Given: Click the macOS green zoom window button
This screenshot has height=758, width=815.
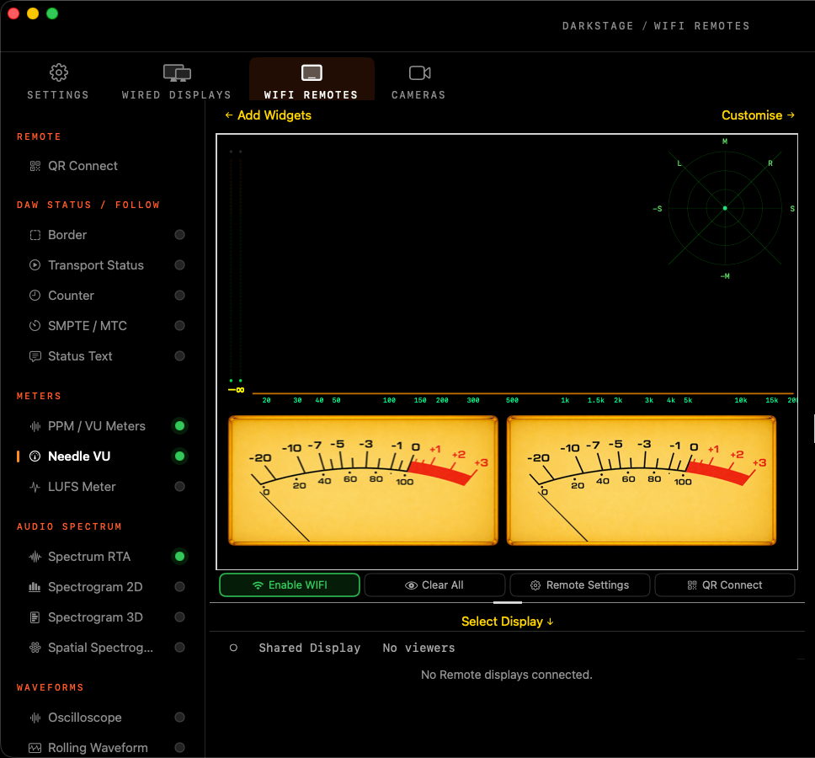Looking at the screenshot, I should tap(52, 13).
